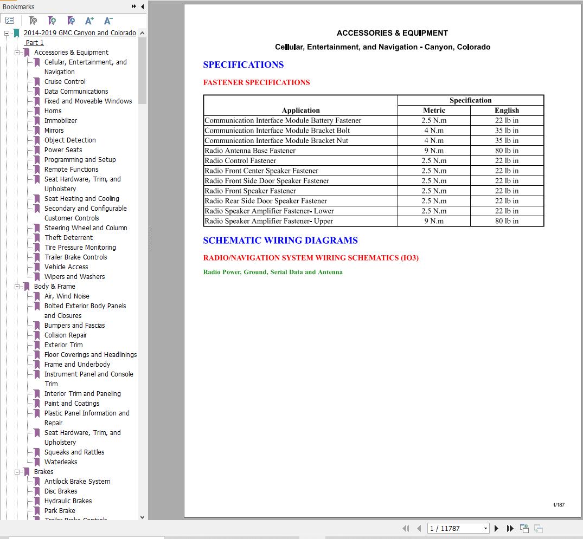Click the bookmark icon beside Exterior Trim

[x=37, y=345]
